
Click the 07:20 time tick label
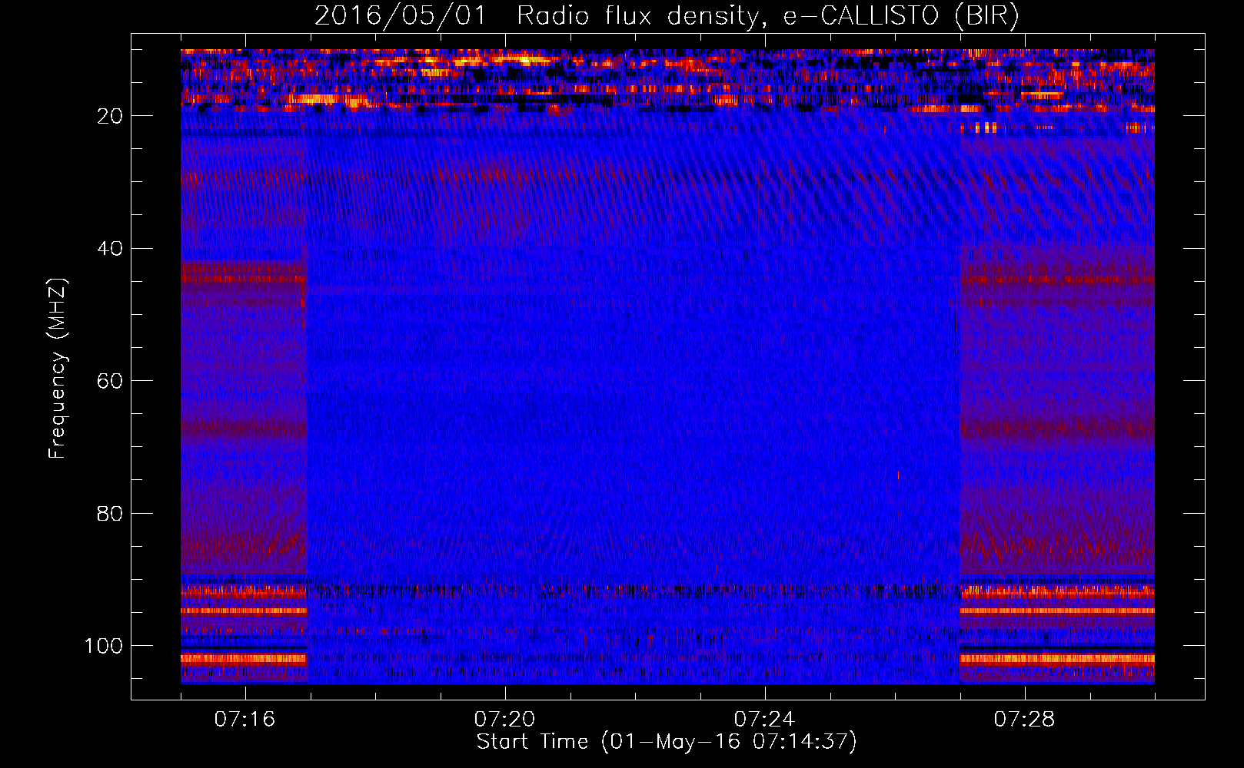click(504, 720)
